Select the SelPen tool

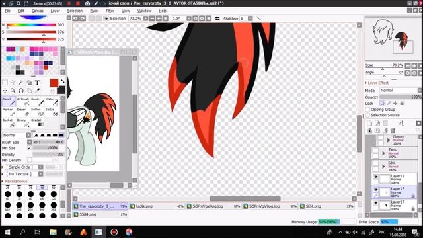click(x=38, y=112)
